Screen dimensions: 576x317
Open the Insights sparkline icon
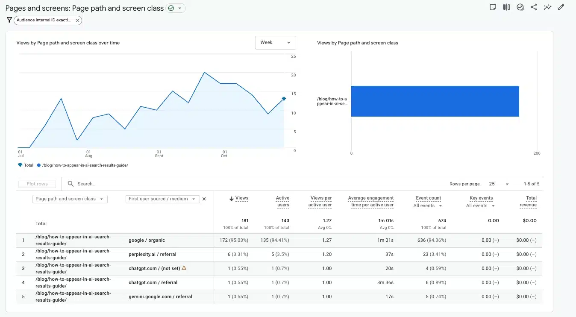click(547, 7)
